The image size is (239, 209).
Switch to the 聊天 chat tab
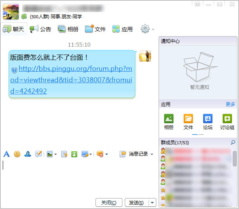(14, 29)
